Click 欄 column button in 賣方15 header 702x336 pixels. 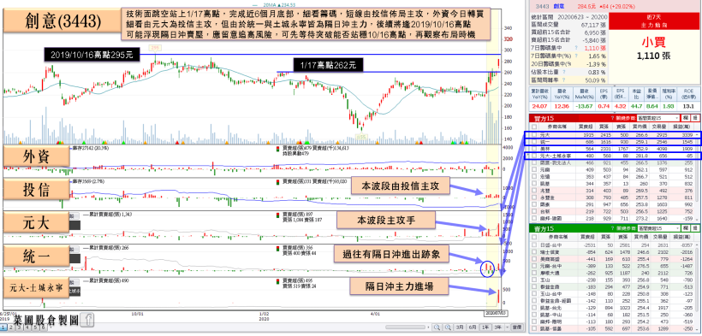click(x=686, y=228)
